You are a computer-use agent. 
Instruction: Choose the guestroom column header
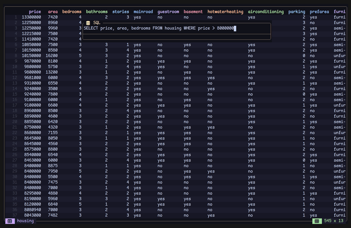pos(168,12)
